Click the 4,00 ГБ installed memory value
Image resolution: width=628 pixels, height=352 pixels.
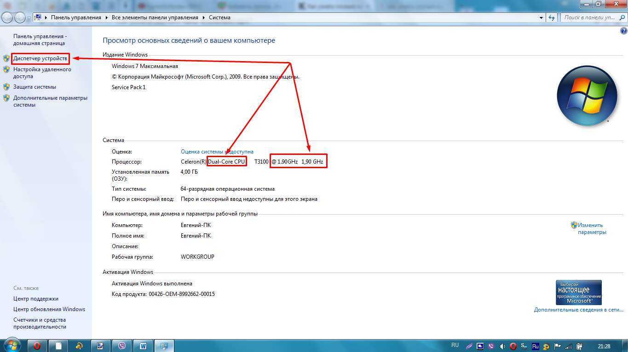[189, 172]
